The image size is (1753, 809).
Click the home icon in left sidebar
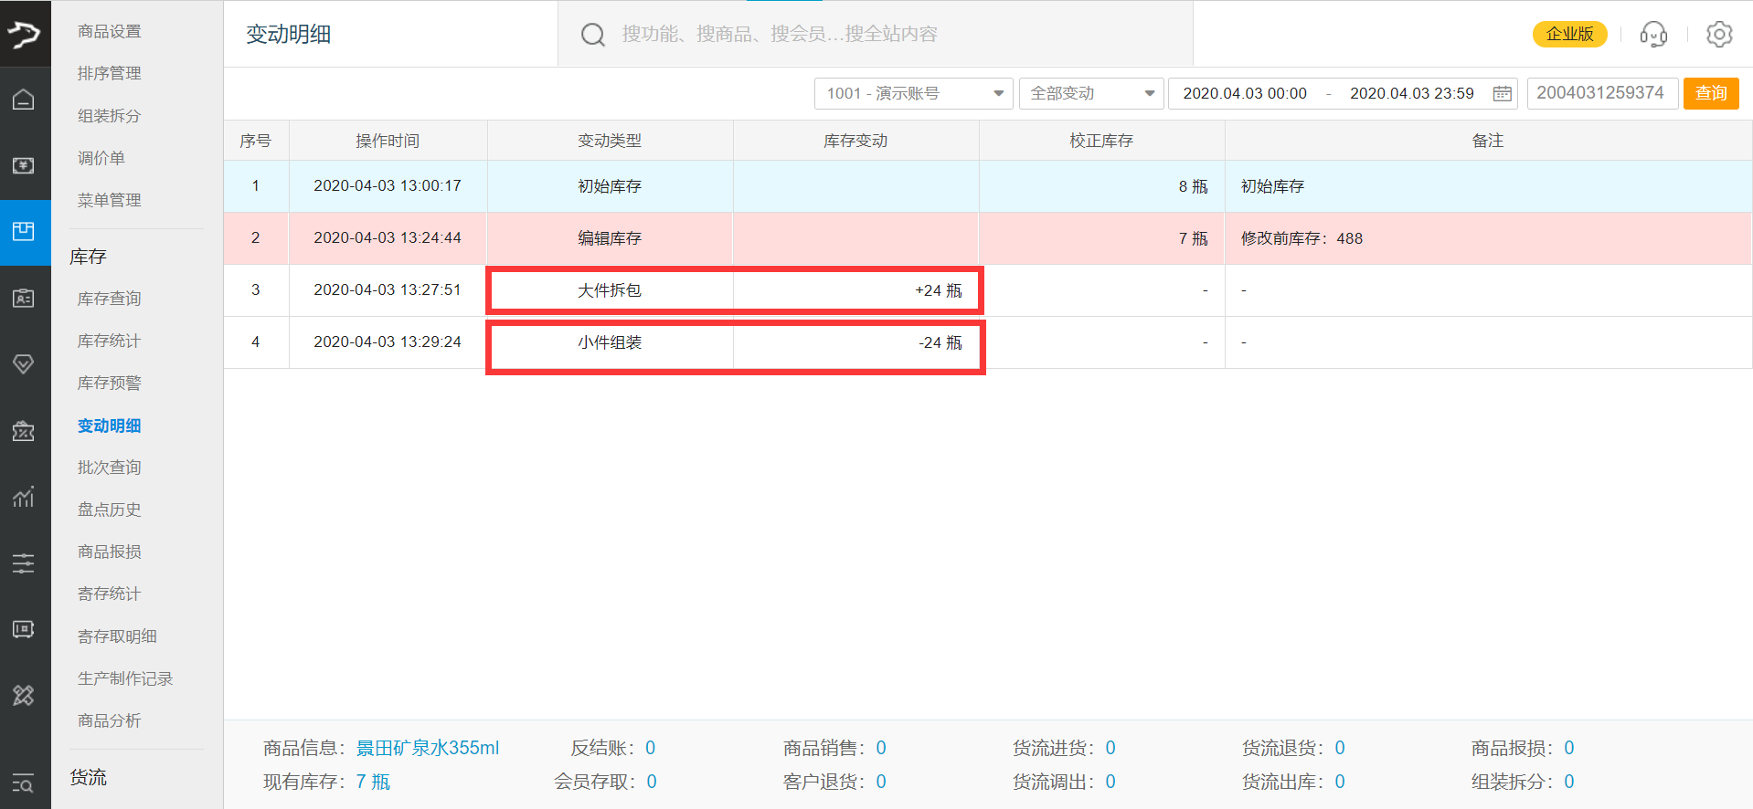point(24,100)
